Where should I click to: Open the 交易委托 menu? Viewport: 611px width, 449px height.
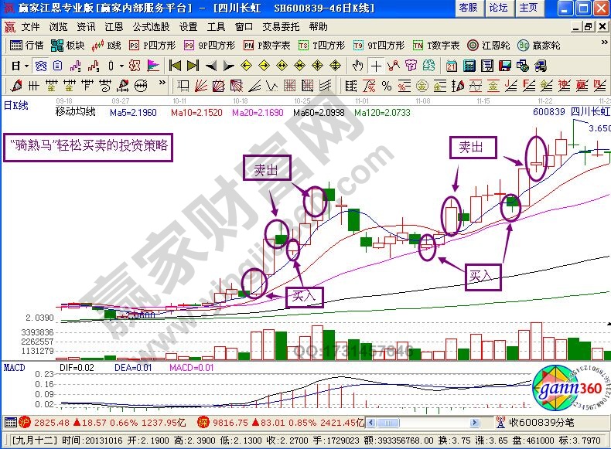tap(281, 26)
